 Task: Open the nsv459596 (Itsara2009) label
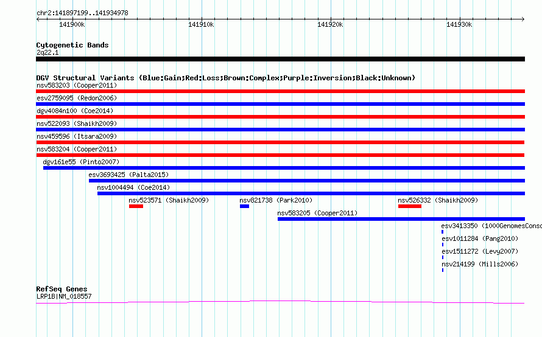click(x=77, y=136)
